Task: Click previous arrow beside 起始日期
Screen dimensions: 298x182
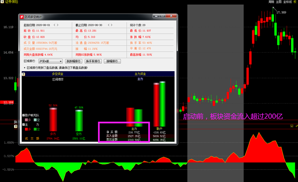Action: tap(55, 25)
